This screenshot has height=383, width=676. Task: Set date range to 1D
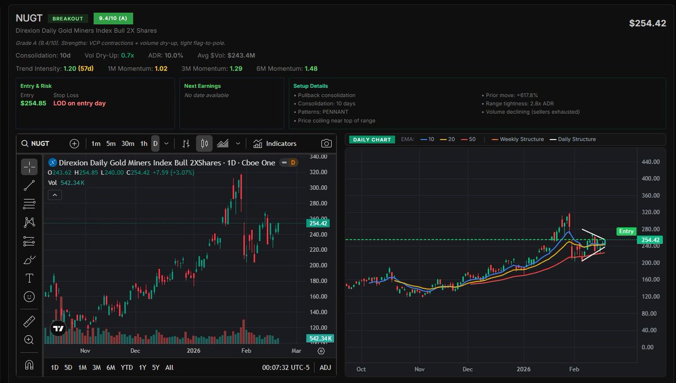pos(55,367)
